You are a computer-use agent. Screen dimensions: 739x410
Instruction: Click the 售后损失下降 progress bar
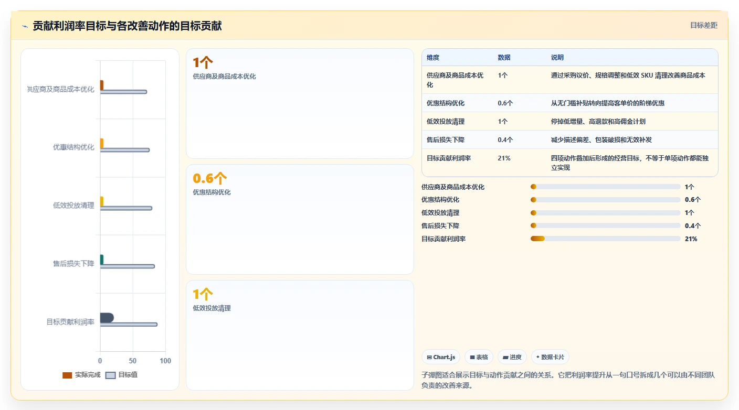click(x=606, y=225)
